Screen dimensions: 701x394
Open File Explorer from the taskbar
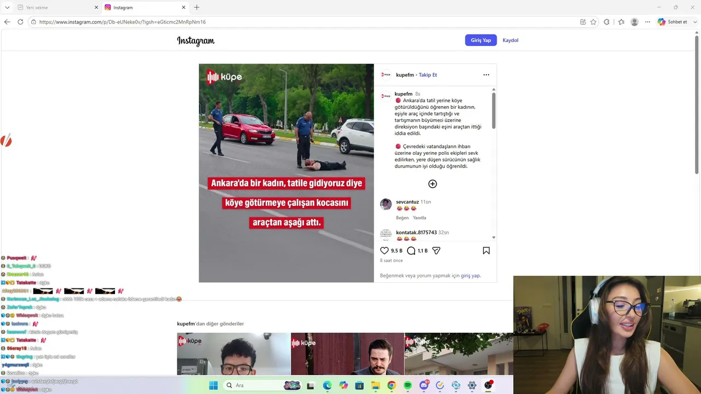click(376, 385)
